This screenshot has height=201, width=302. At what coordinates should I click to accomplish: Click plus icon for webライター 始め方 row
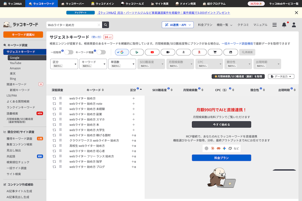pyautogui.click(x=134, y=98)
